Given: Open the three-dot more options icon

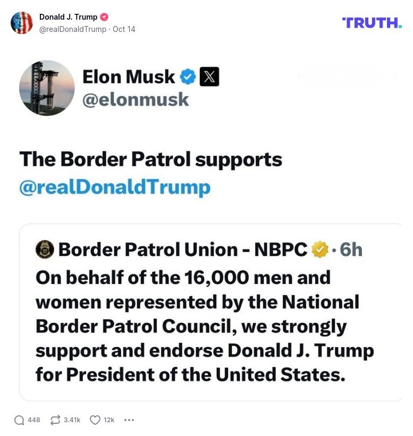Looking at the screenshot, I should 129,420.
